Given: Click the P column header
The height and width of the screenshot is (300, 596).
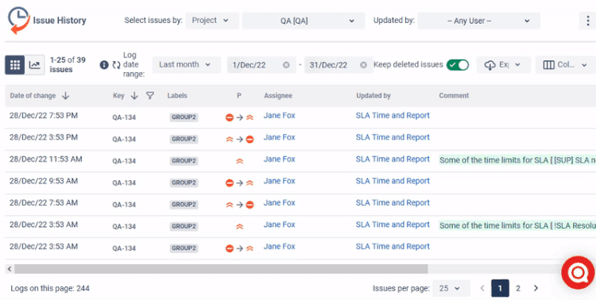Looking at the screenshot, I should tap(238, 96).
